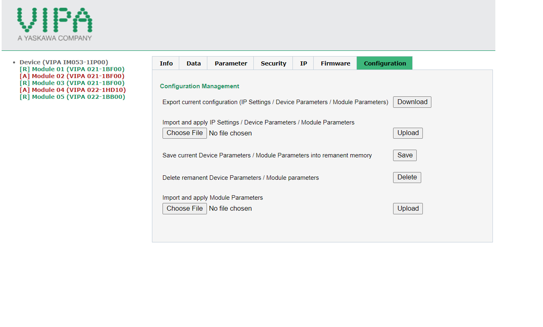Click the Configuration Management heading
Screen dimensions: 543x327
pos(200,86)
